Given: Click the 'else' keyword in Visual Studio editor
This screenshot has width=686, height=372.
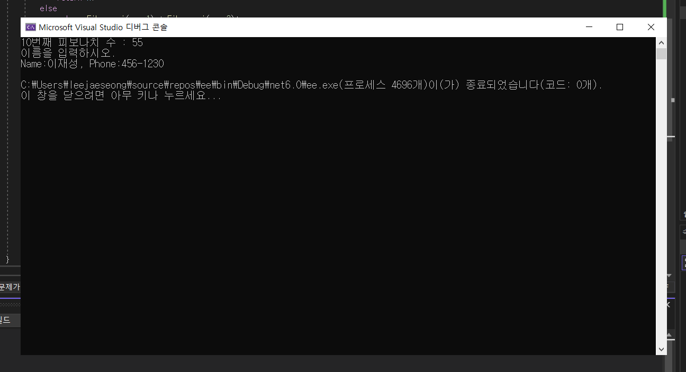Looking at the screenshot, I should pyautogui.click(x=48, y=8).
